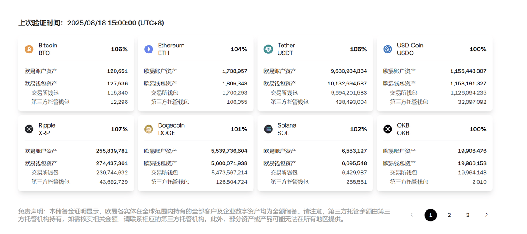
Task: Click the Dogecoin DOGE coin icon
Action: pyautogui.click(x=148, y=129)
